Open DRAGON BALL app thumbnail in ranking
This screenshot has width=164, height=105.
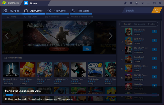pyautogui.click(x=129, y=68)
